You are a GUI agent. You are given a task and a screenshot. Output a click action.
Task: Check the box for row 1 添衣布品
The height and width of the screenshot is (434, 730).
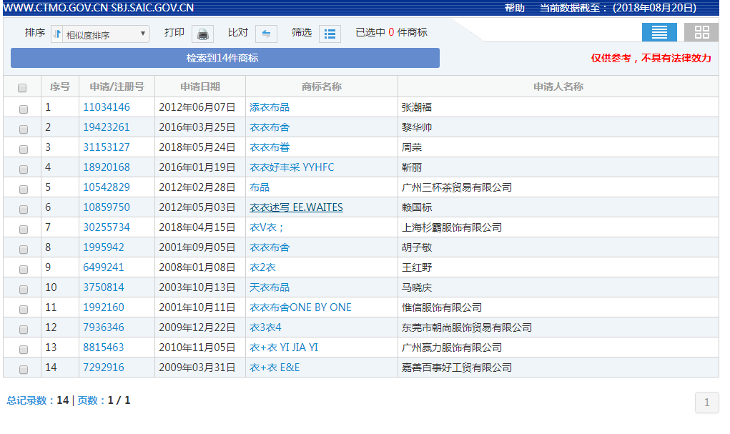click(x=24, y=109)
